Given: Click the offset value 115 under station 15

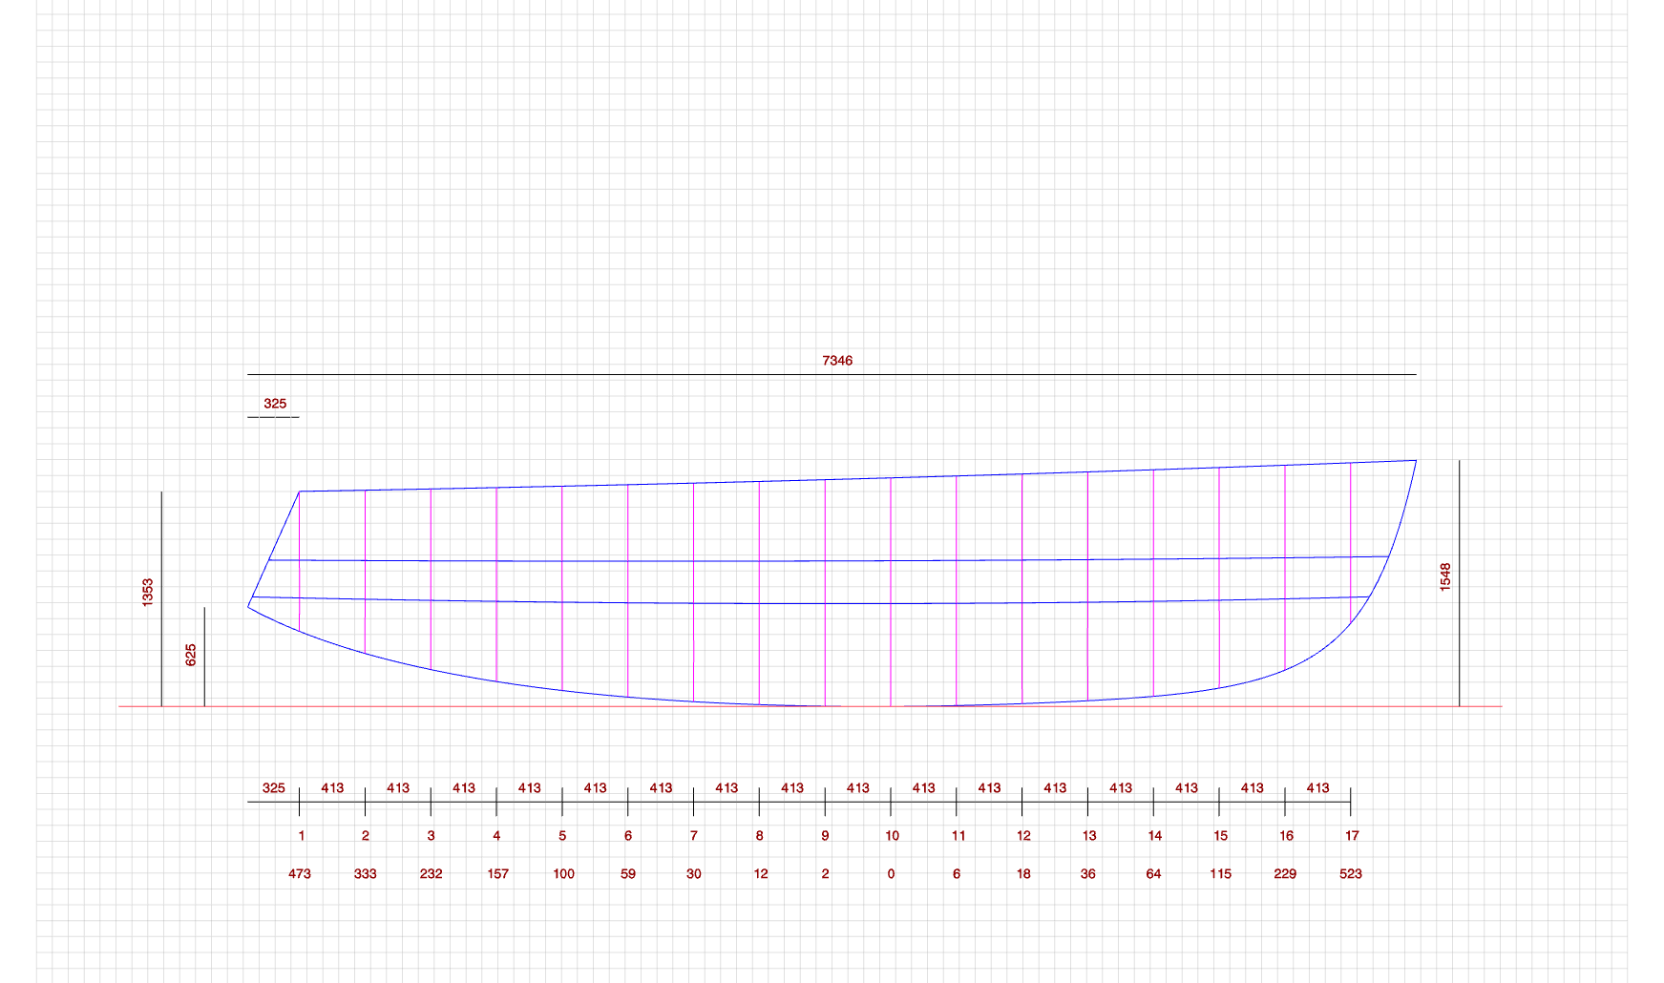Looking at the screenshot, I should pyautogui.click(x=1220, y=872).
